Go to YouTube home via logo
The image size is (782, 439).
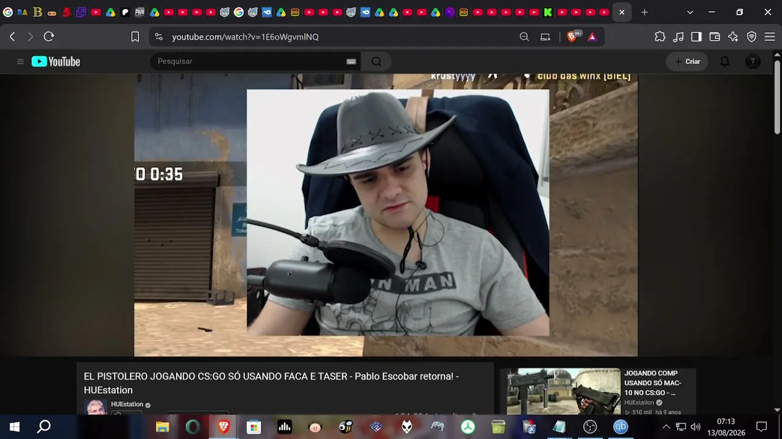pyautogui.click(x=56, y=62)
